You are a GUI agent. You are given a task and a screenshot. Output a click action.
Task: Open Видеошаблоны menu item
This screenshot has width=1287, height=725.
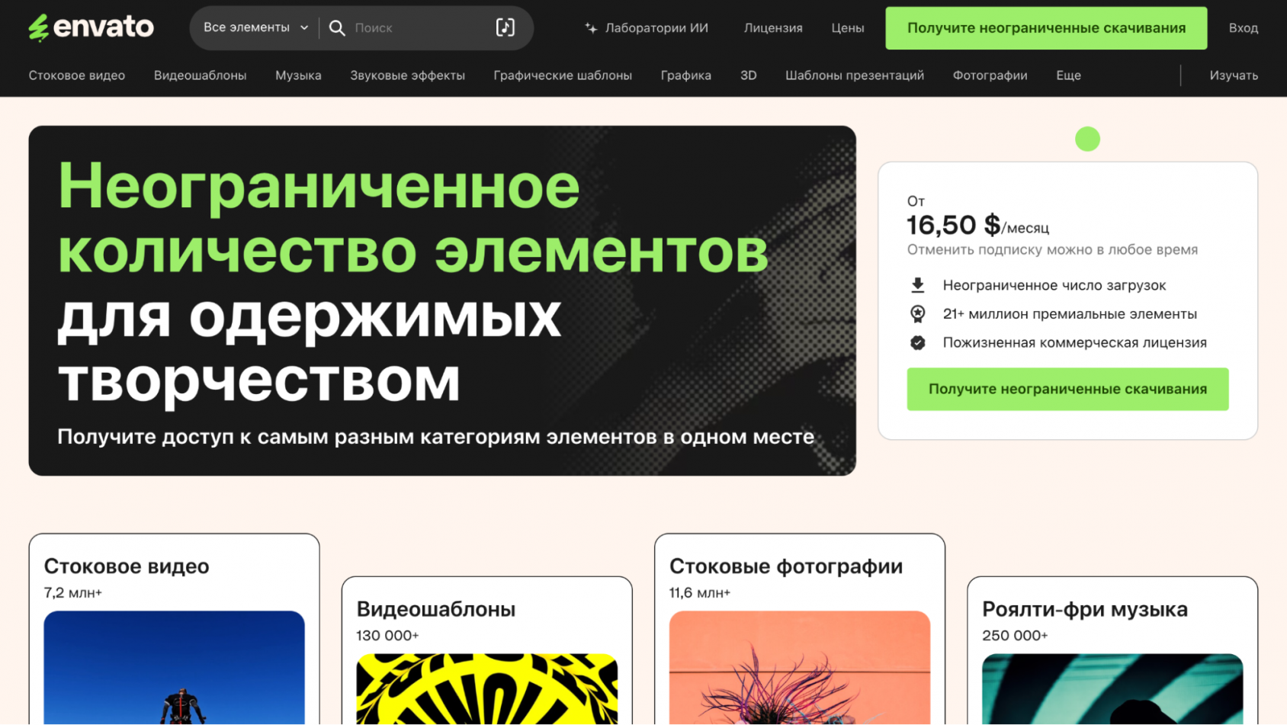[x=201, y=75]
